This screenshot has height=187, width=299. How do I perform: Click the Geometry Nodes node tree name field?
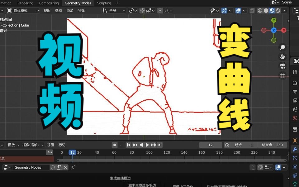[31, 167]
